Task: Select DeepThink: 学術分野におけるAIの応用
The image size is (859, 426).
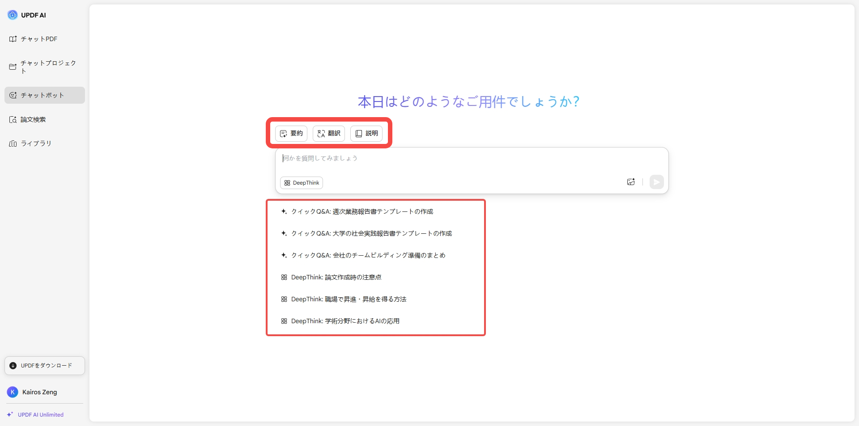Action: coord(340,321)
